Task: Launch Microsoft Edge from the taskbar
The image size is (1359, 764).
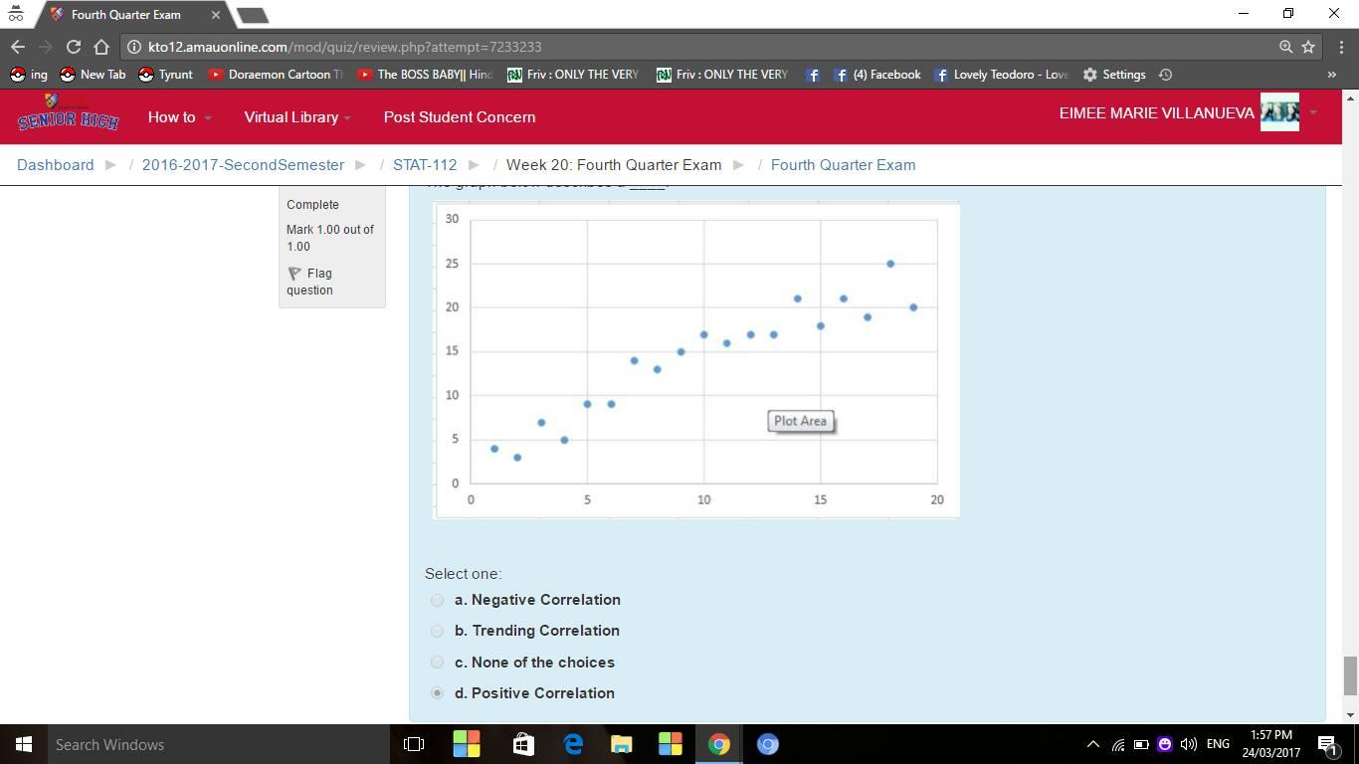Action: pyautogui.click(x=574, y=744)
